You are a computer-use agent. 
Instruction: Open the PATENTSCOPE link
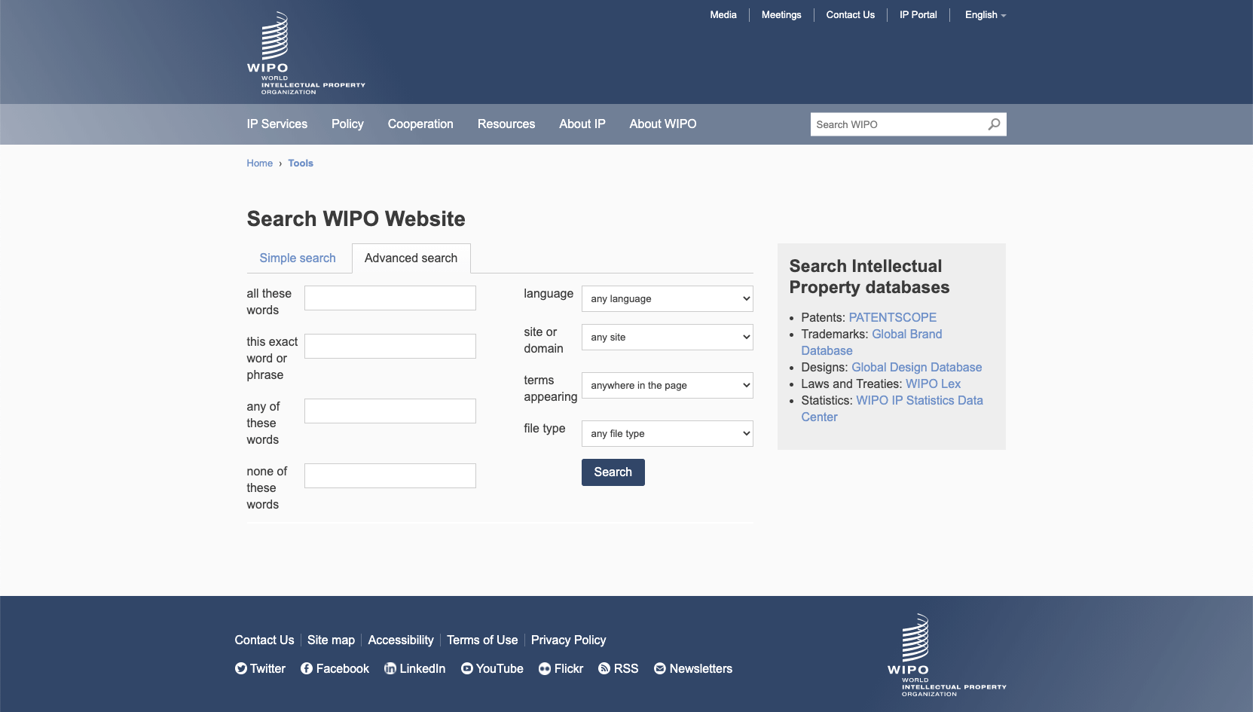(893, 317)
